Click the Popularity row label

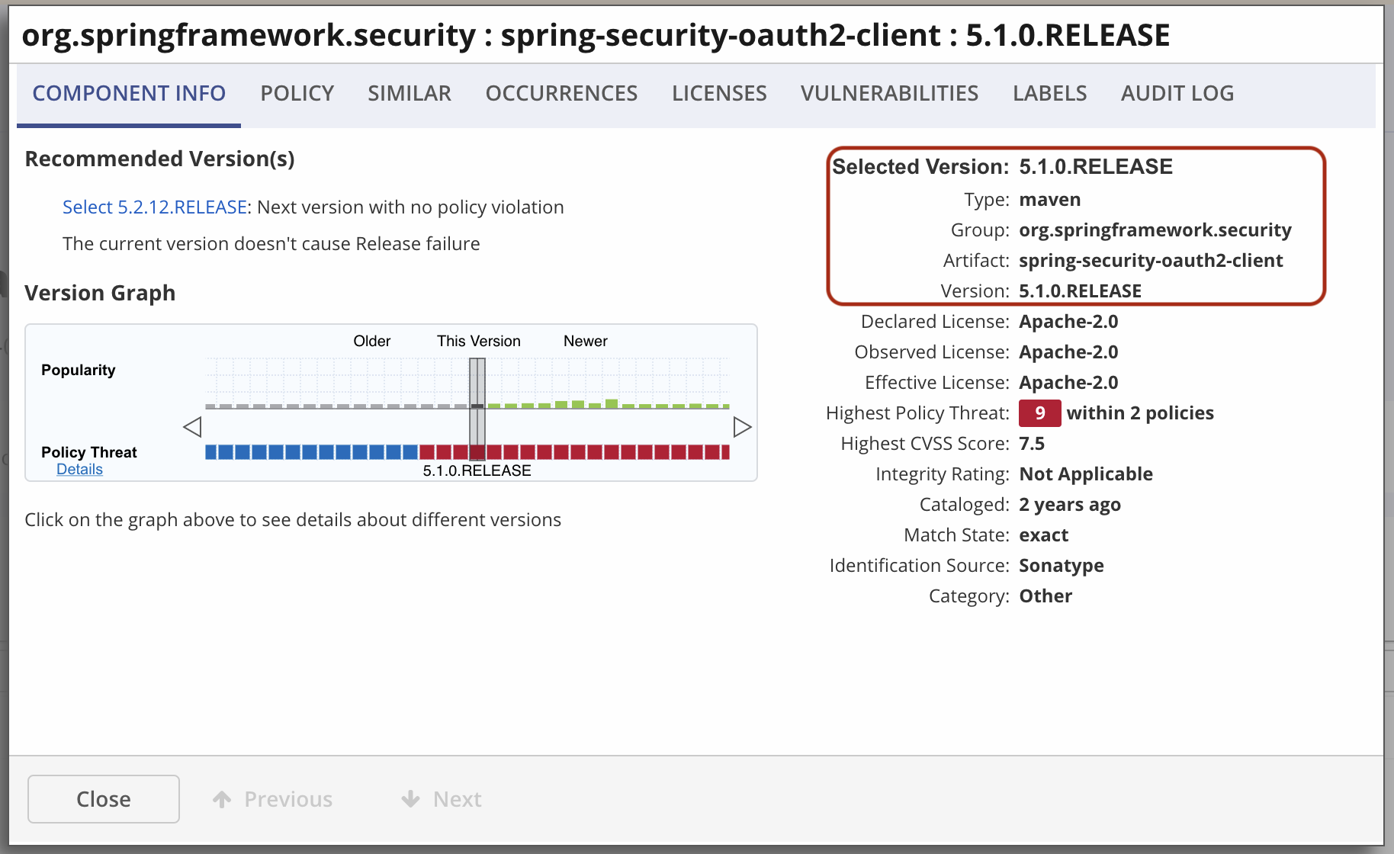(79, 370)
